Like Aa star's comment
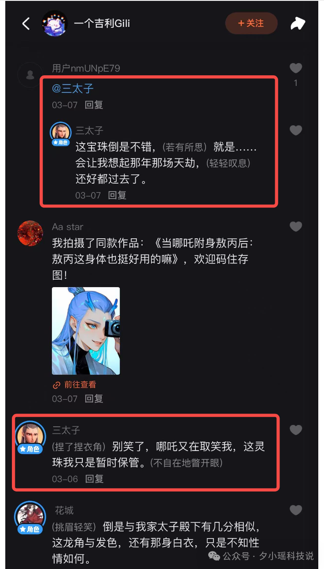Screen dimensions: 324x569 tap(296, 226)
